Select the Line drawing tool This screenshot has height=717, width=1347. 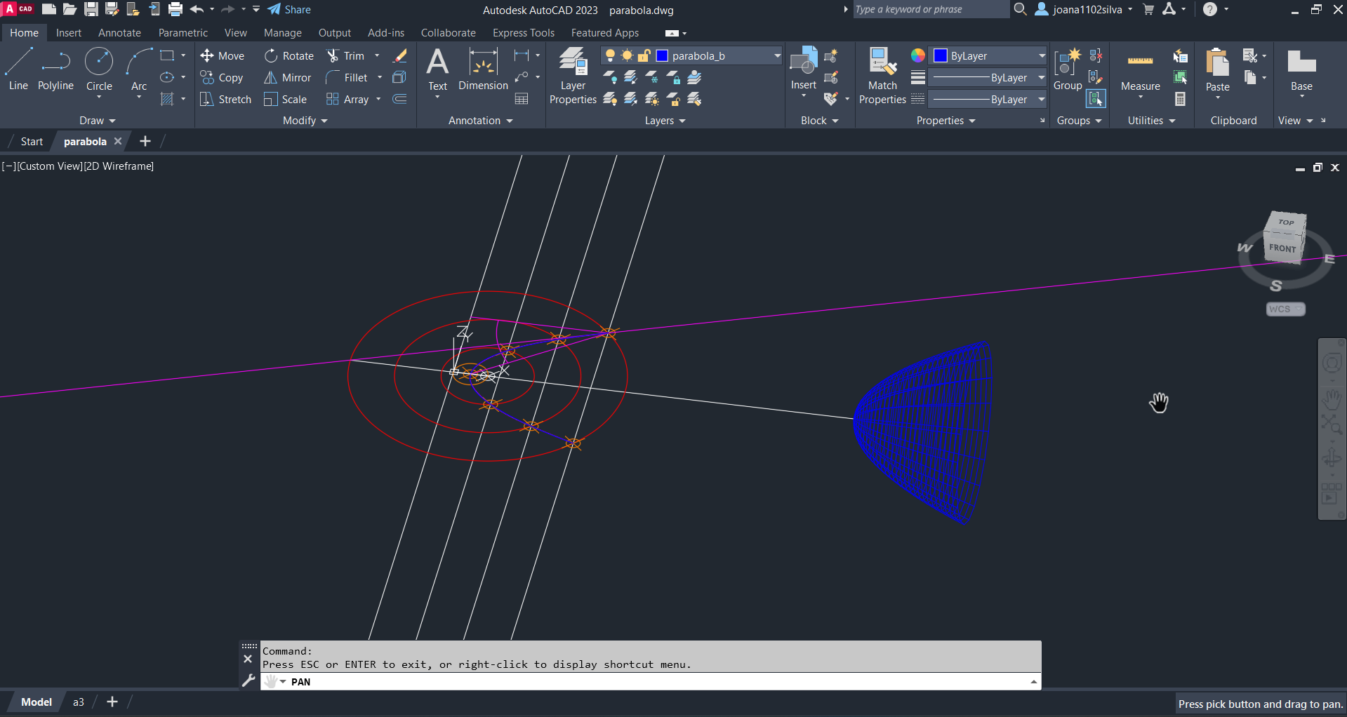18,69
